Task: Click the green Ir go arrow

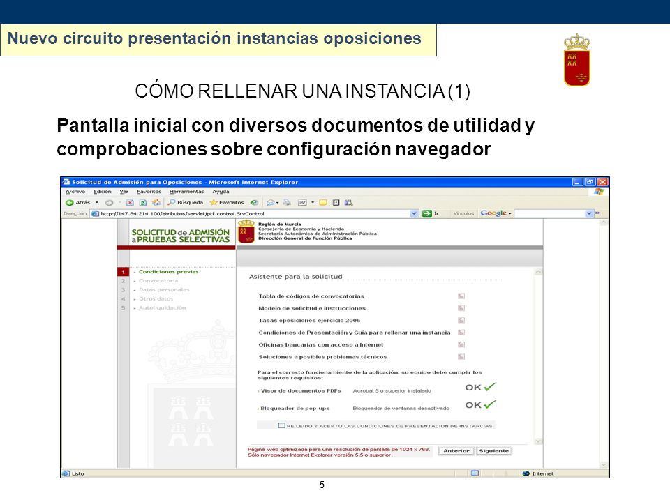Action: [427, 213]
